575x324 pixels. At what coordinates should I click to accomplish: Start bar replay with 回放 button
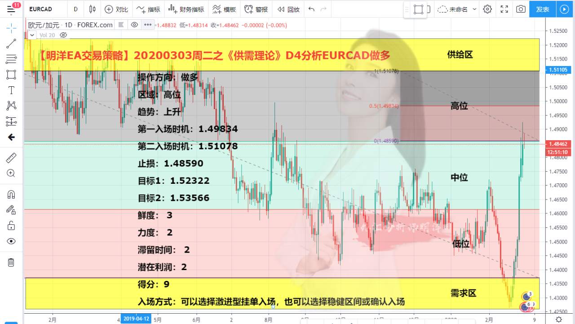click(x=288, y=9)
